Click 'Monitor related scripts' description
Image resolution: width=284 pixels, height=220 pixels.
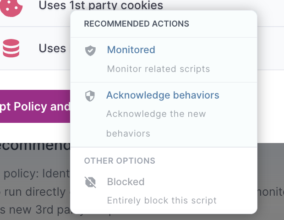click(x=158, y=69)
